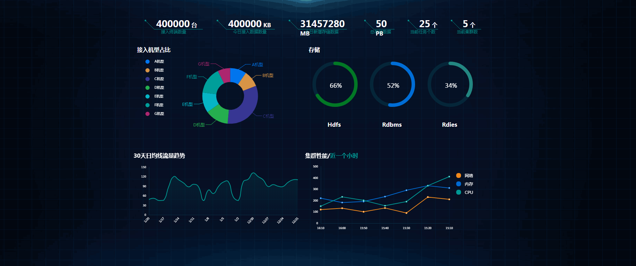Click the C机型 callout label beside the donut
This screenshot has width=636, height=266.
pyautogui.click(x=268, y=116)
